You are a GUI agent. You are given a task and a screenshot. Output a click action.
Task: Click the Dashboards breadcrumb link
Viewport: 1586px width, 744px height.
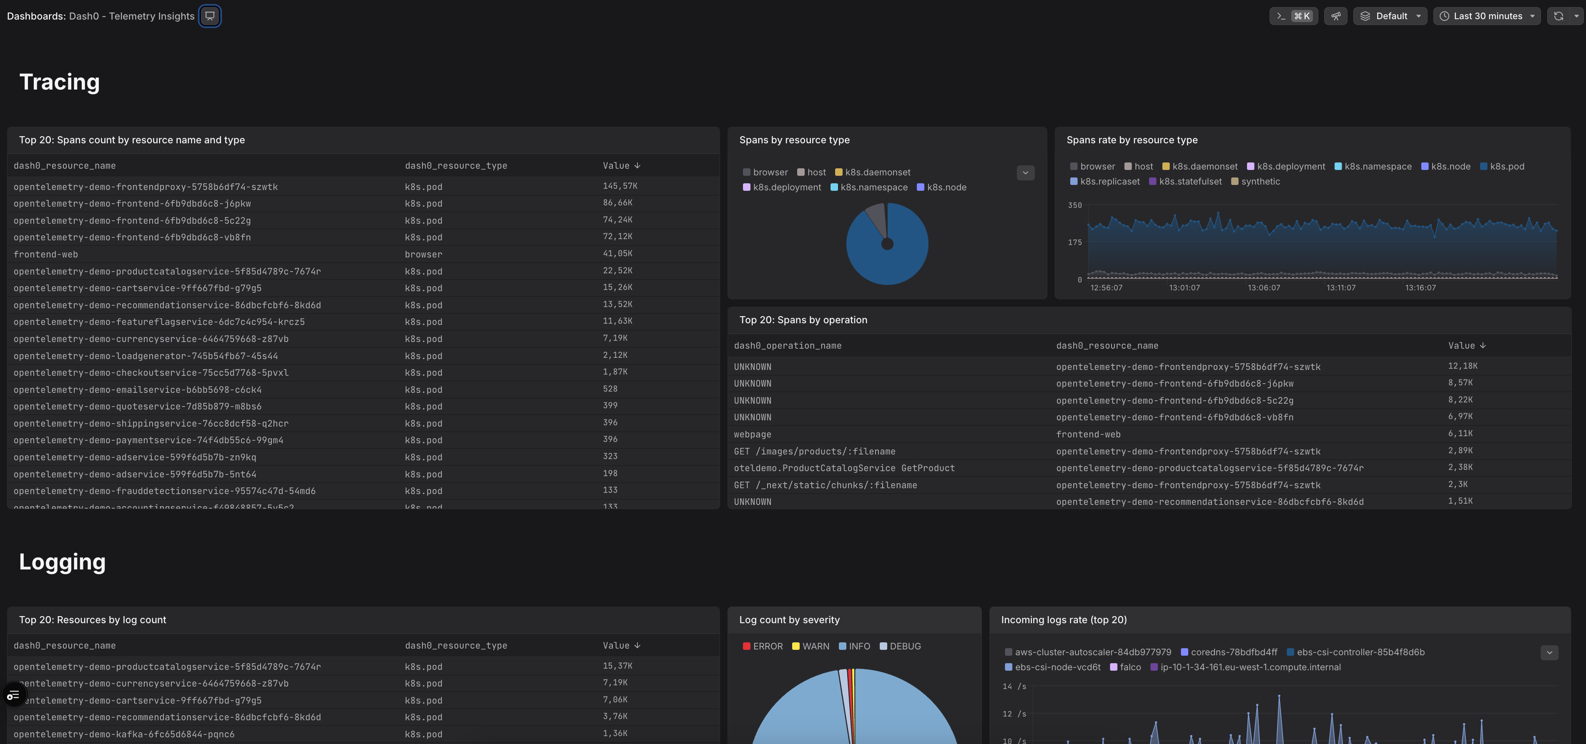coord(36,16)
